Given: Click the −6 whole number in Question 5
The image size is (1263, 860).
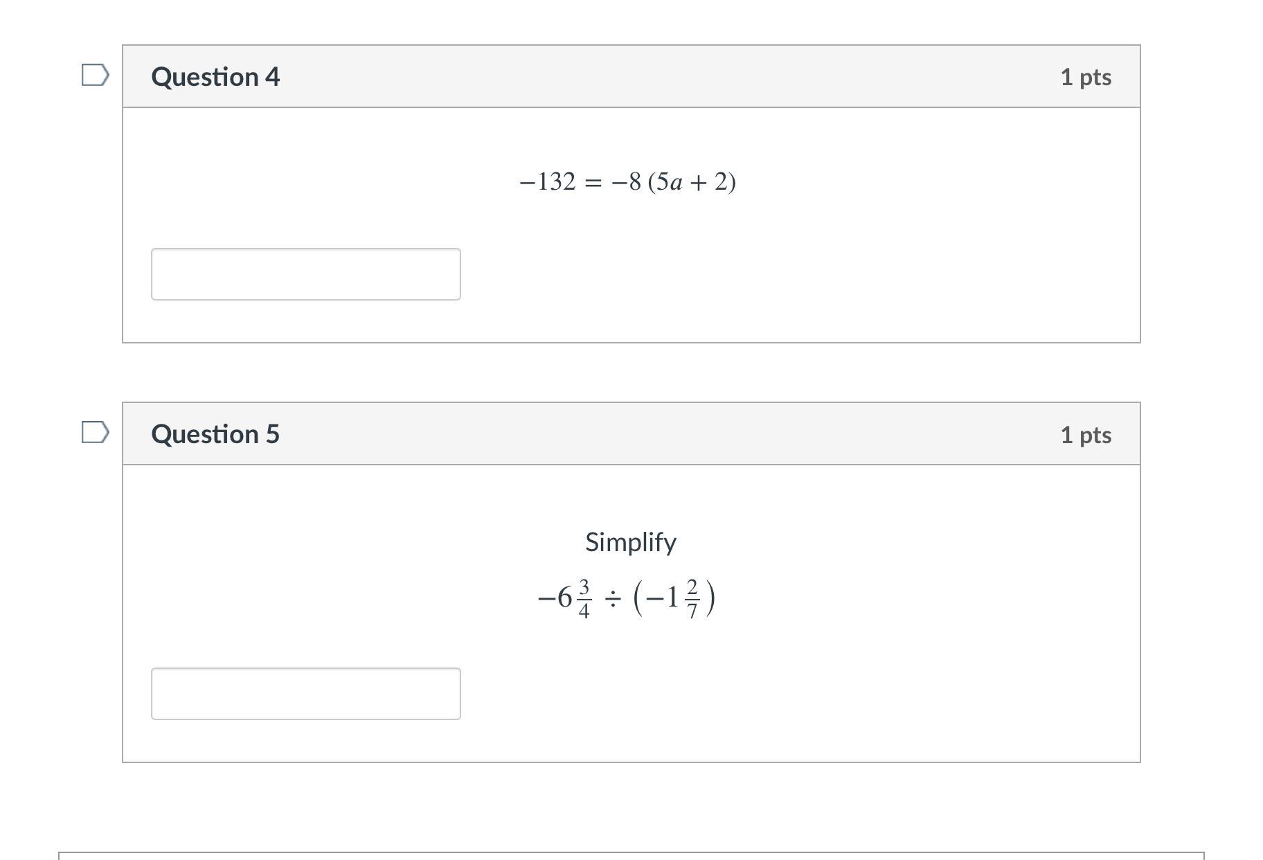Looking at the screenshot, I should tap(555, 598).
